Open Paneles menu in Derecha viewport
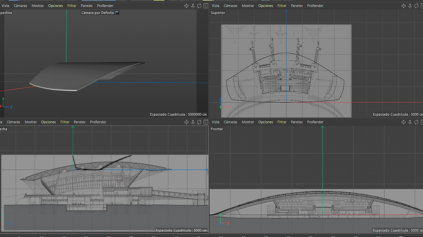Image resolution: width=423 pixels, height=237 pixels. point(79,122)
